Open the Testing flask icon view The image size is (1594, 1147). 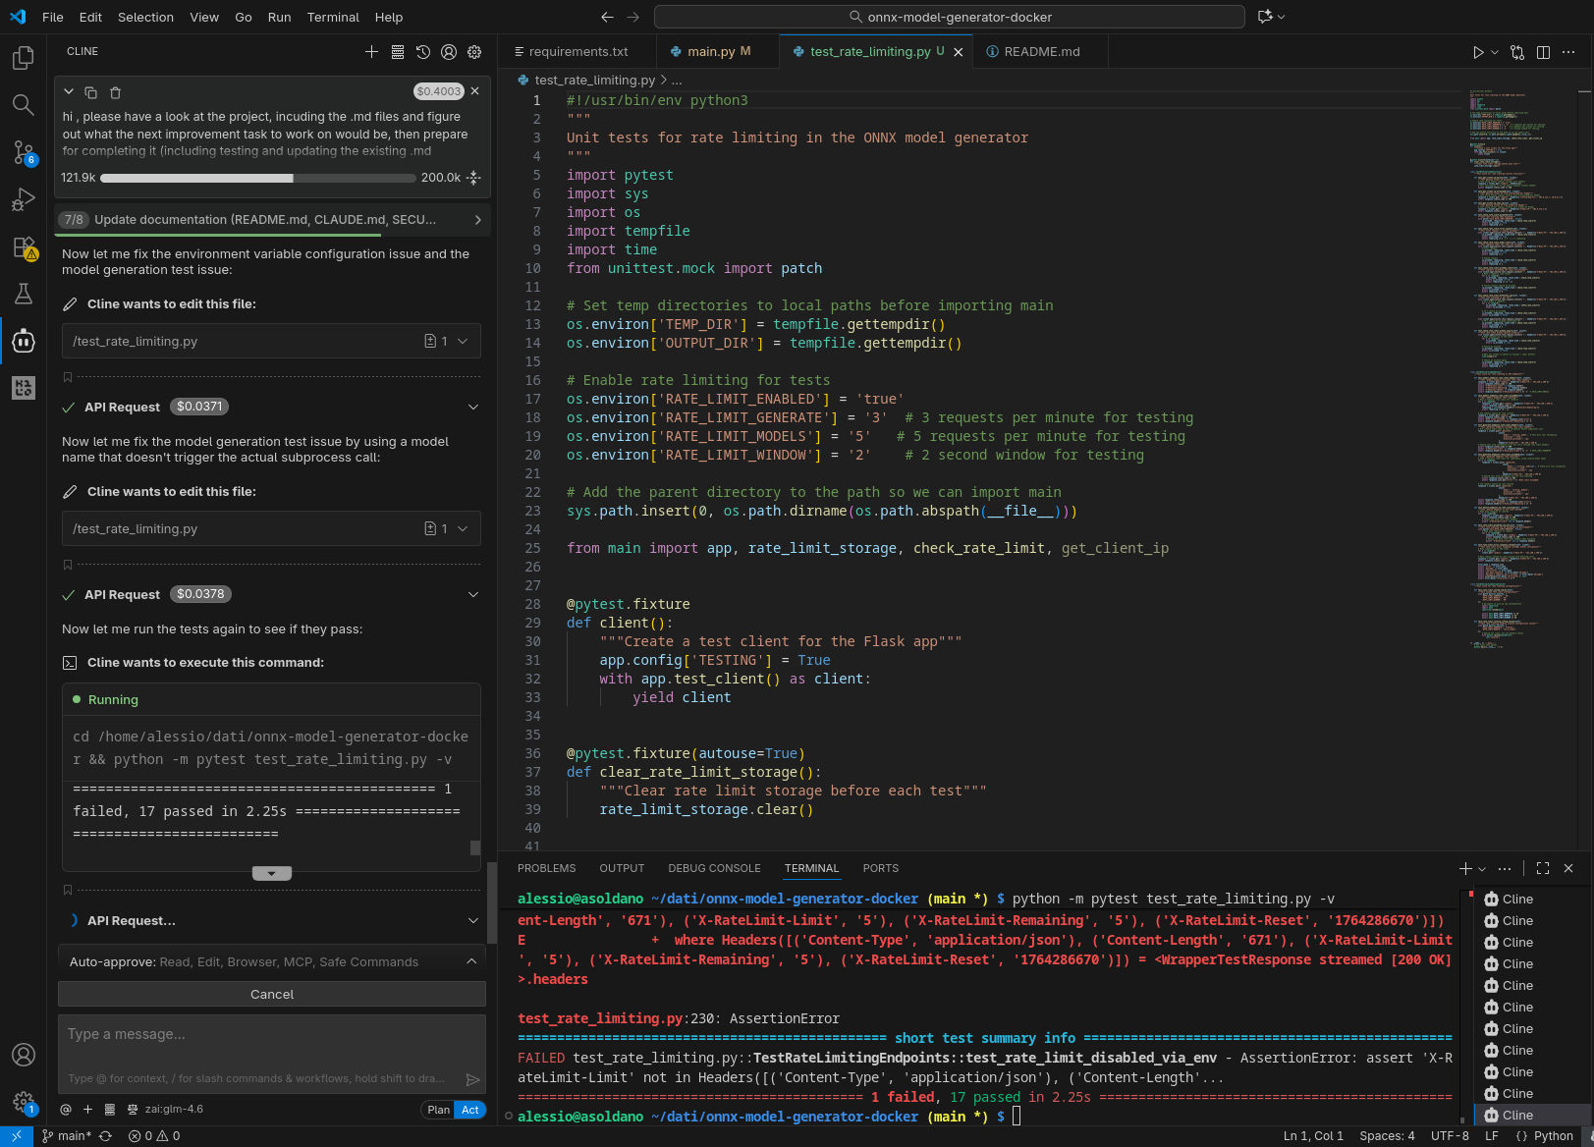tap(24, 294)
